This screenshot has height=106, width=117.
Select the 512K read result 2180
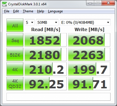pos(46,54)
